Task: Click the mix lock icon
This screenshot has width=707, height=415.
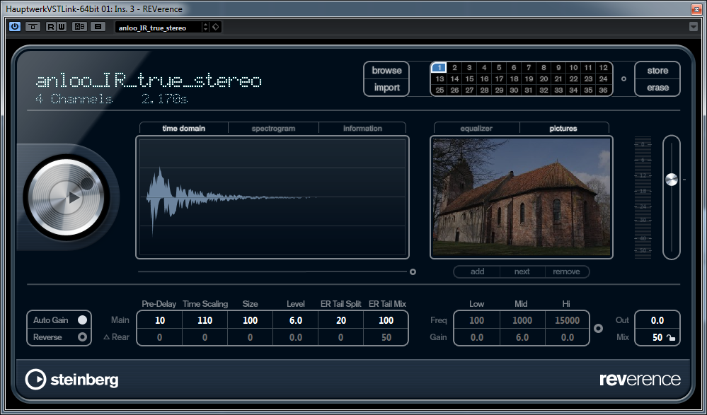Action: click(670, 338)
